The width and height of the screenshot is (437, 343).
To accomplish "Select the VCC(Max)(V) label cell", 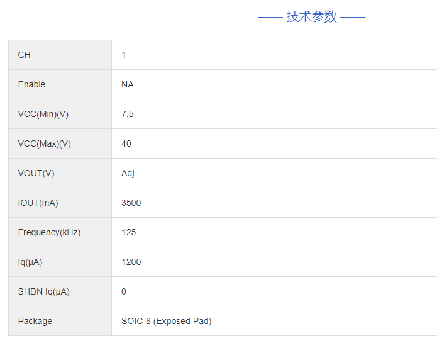I will pos(44,144).
